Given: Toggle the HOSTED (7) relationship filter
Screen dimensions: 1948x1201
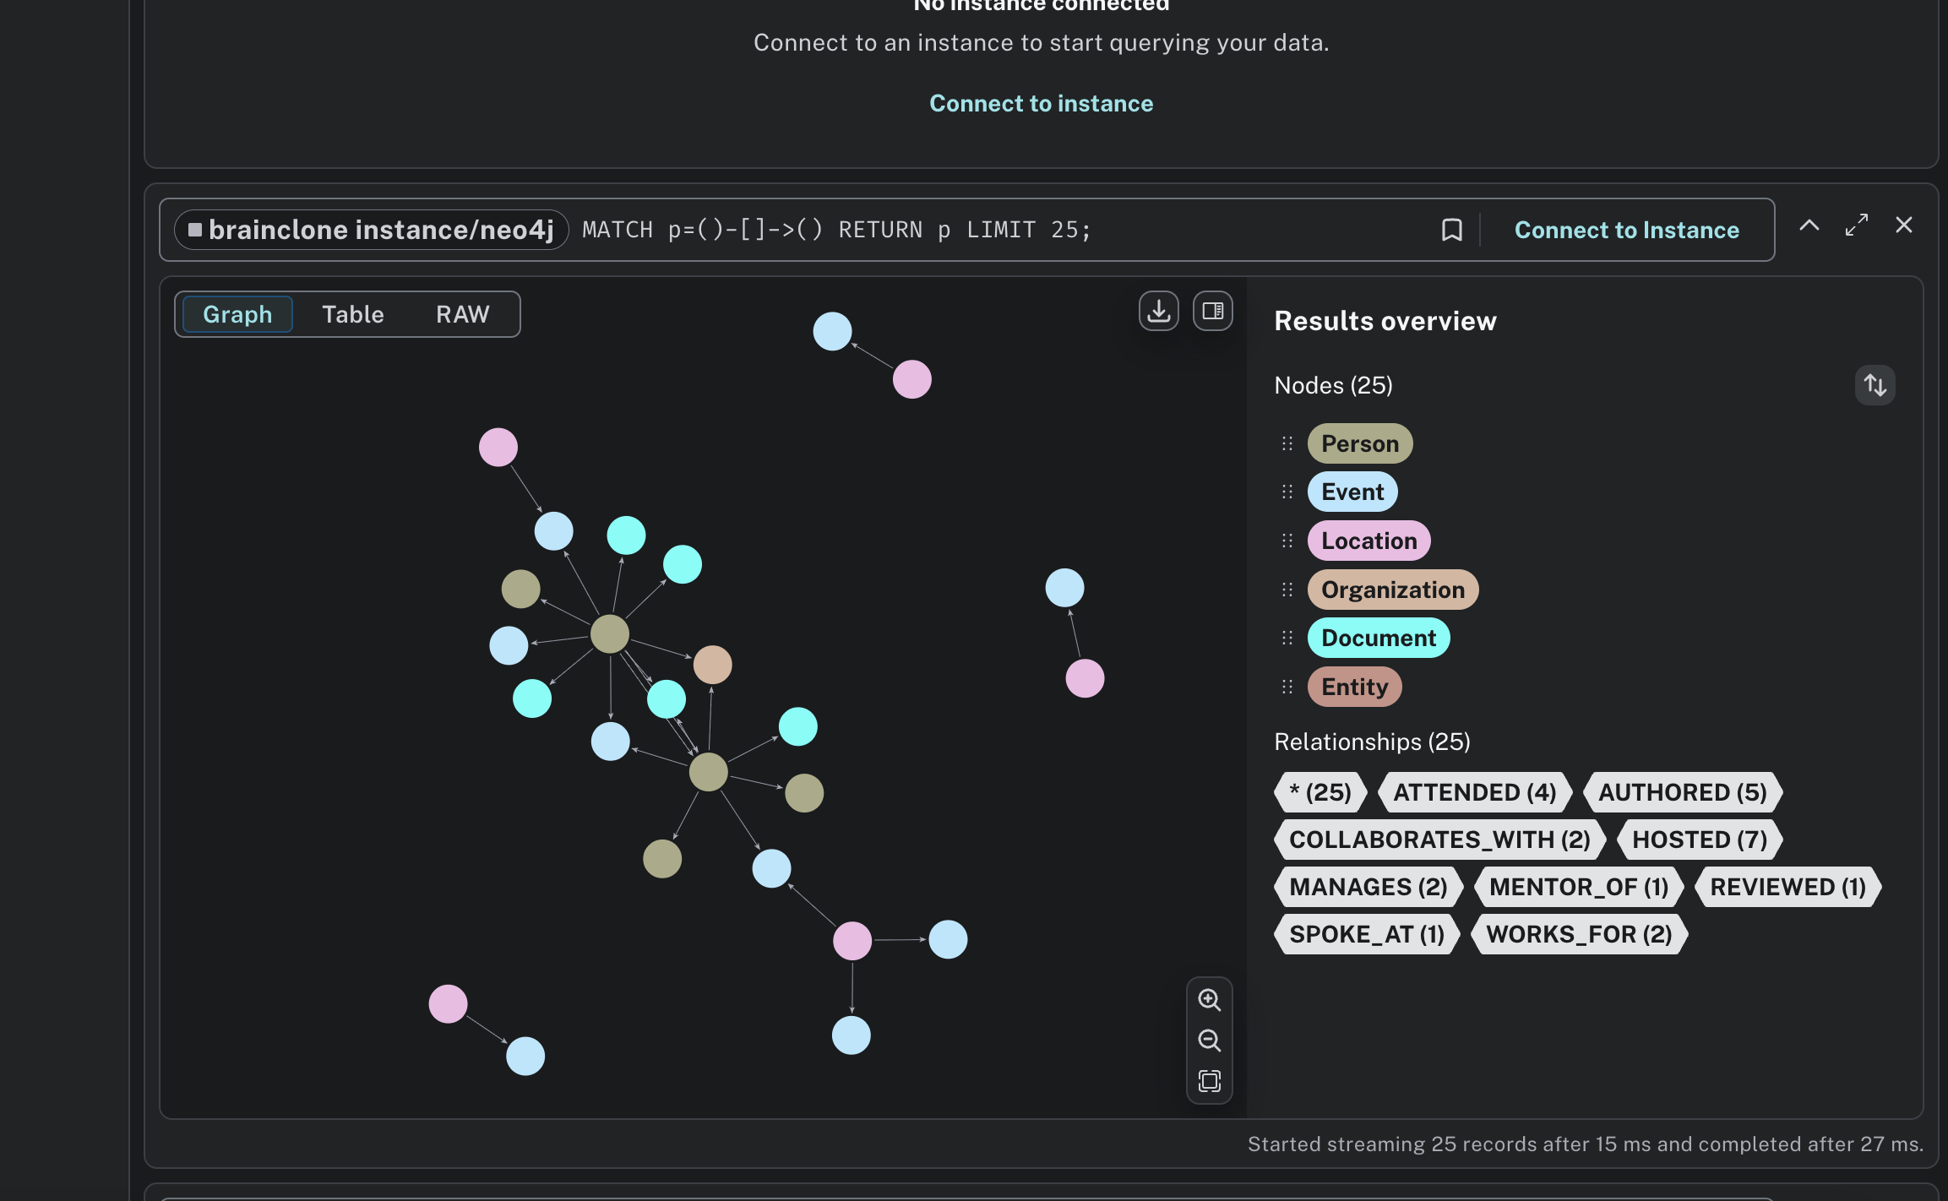Looking at the screenshot, I should 1699,840.
